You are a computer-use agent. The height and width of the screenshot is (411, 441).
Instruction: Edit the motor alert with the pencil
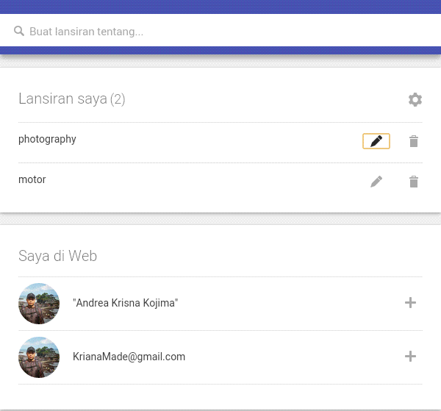(x=376, y=181)
